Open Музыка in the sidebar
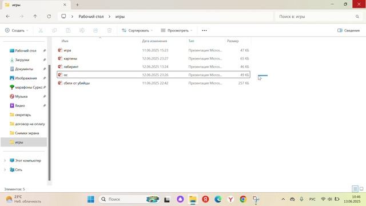The image size is (366, 206). coord(21,97)
